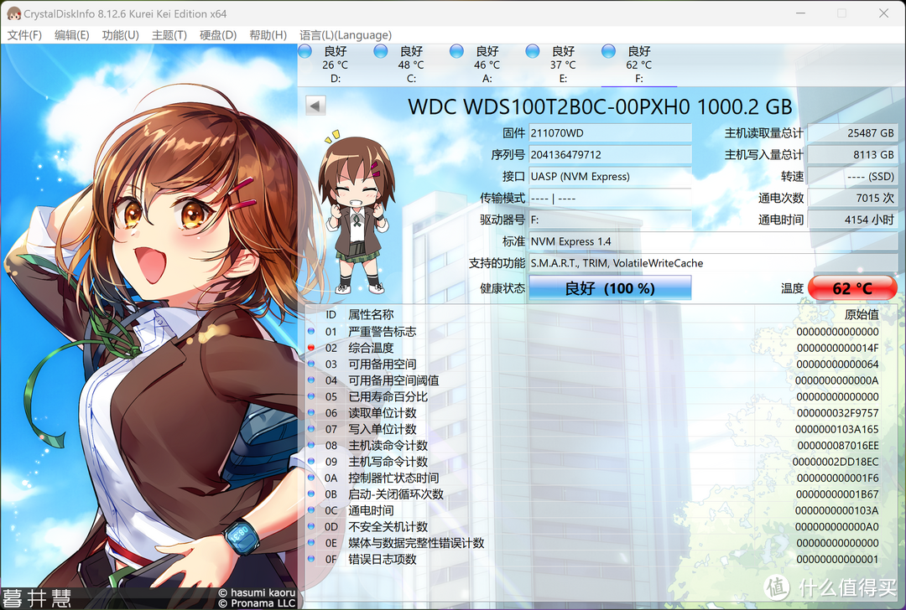Open the 语言(L)(Language) menu
Screen dimensions: 906x610
click(345, 35)
